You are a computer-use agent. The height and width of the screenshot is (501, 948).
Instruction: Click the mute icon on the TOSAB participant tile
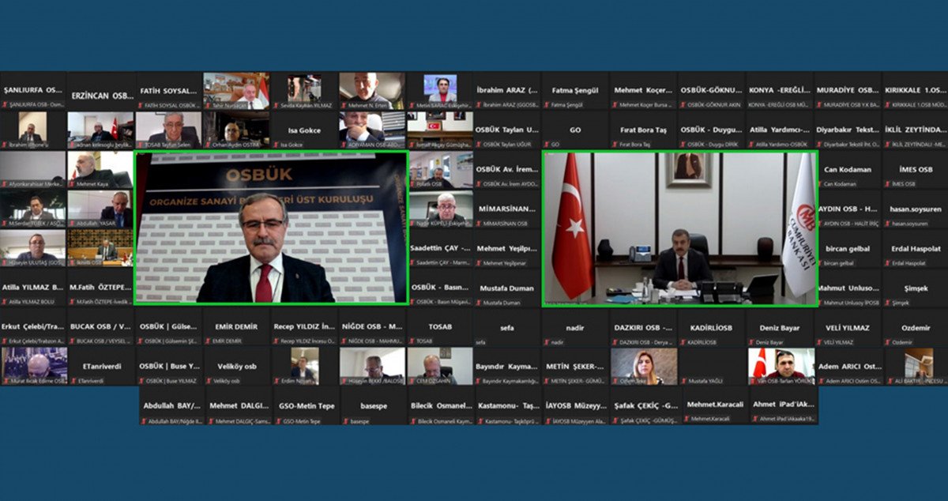412,341
